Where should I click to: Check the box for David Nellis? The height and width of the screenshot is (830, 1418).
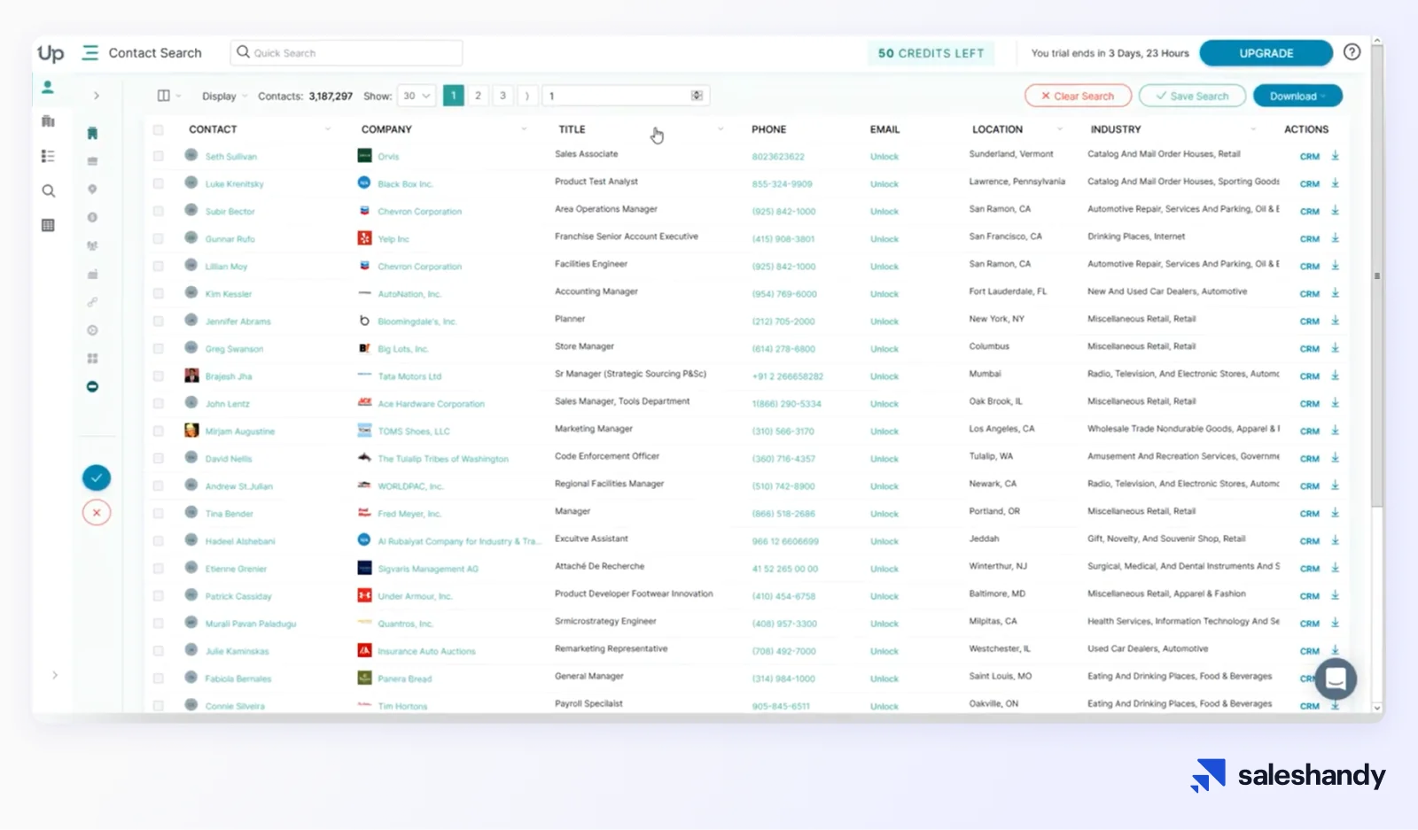(158, 458)
